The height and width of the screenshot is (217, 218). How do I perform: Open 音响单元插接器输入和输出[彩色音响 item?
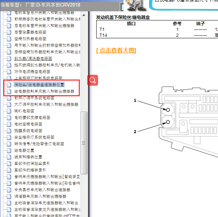coord(47,183)
